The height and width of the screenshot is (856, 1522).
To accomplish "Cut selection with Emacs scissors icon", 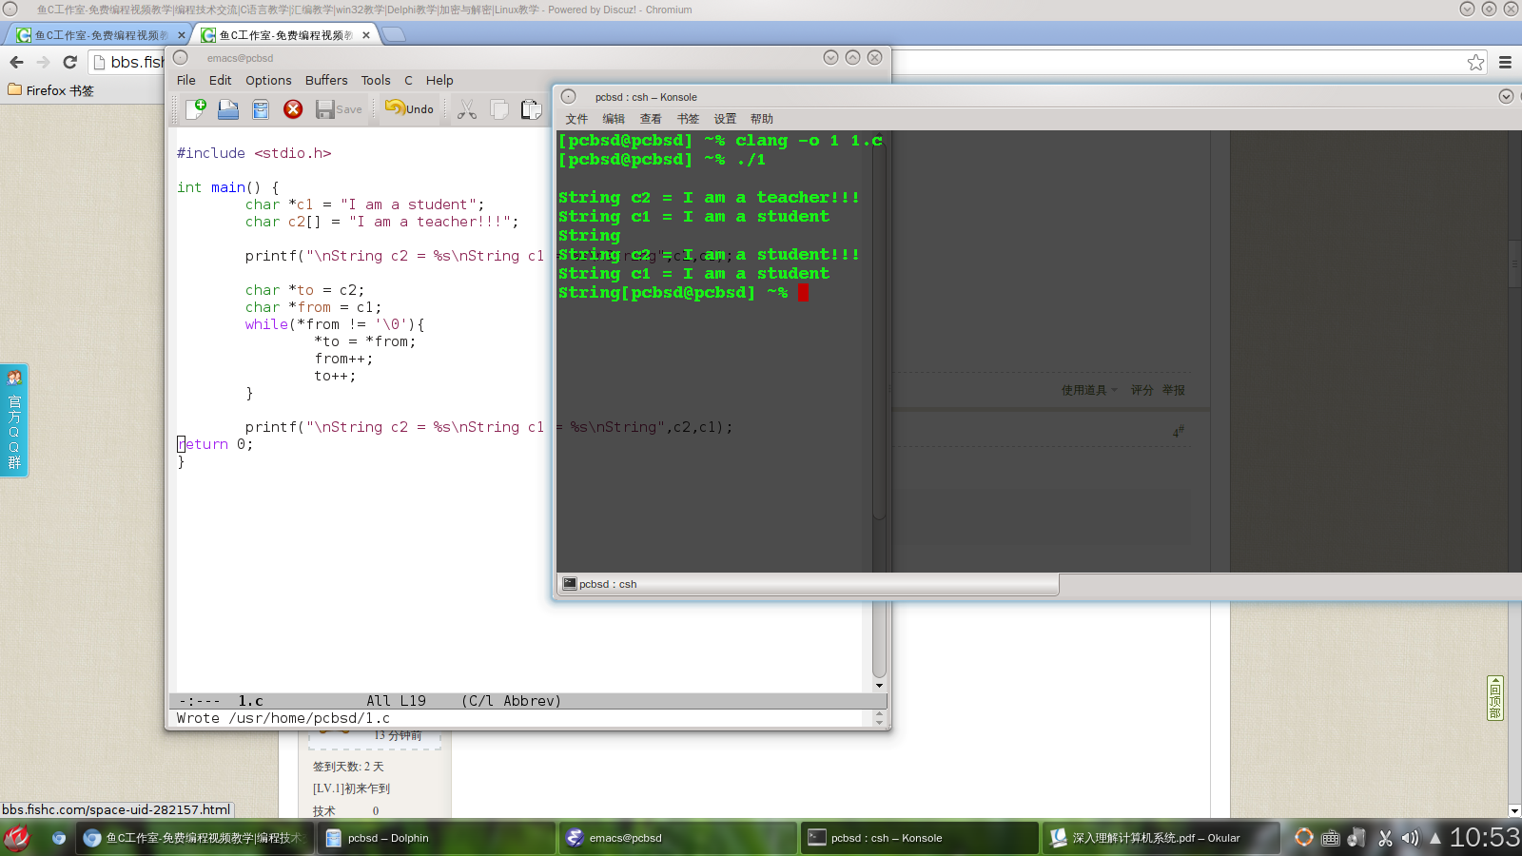I will (x=466, y=109).
